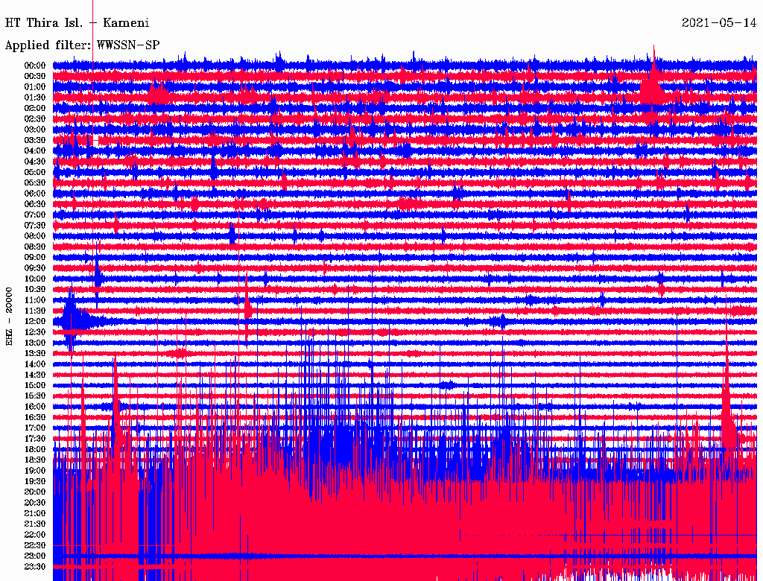Image resolution: width=763 pixels, height=581 pixels.
Task: Select the 12:30 time row label
Action: (35, 332)
